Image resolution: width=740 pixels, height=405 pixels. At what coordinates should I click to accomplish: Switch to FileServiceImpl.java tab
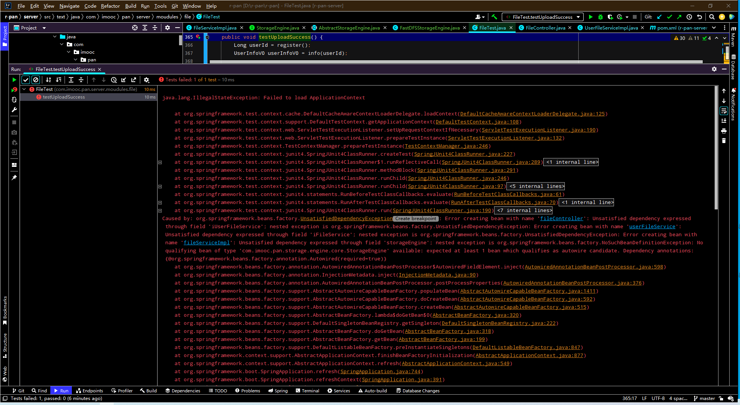coord(215,28)
